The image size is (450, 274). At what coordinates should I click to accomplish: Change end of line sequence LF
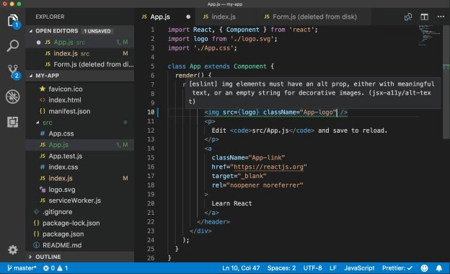tap(333, 268)
